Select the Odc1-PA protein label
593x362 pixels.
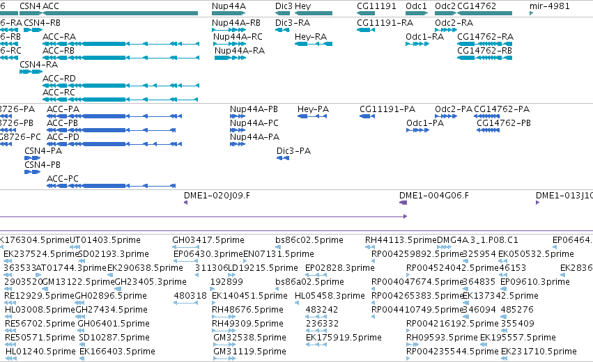coord(424,123)
